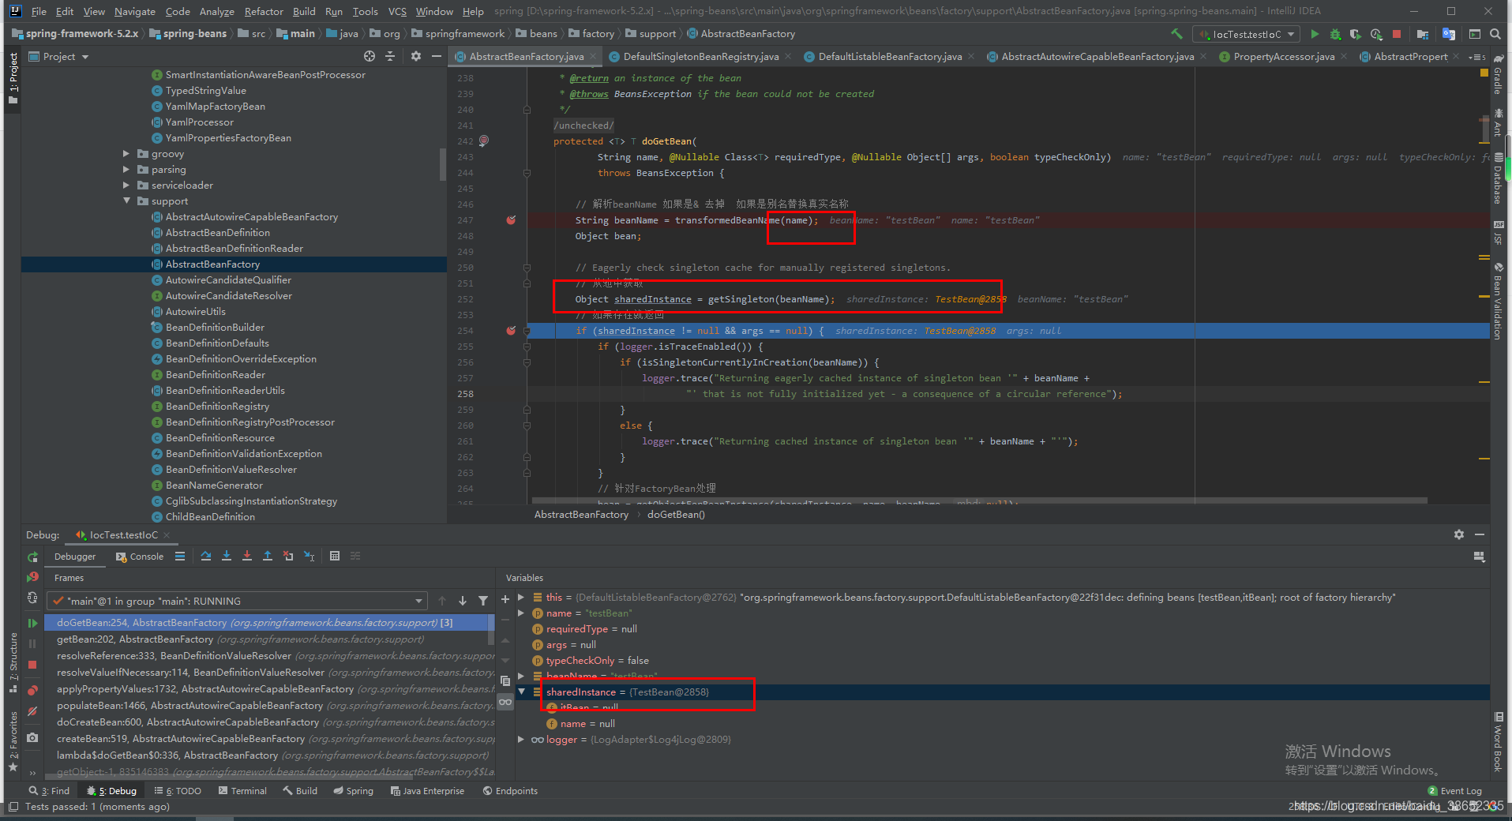Click the Translate plugin icon
The width and height of the screenshot is (1512, 821).
pyautogui.click(x=1449, y=34)
